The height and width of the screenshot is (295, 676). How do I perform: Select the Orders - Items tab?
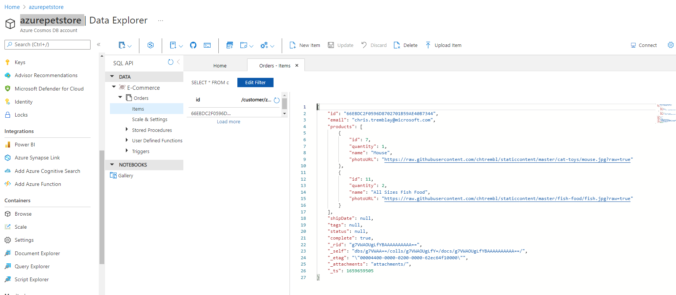tap(275, 66)
